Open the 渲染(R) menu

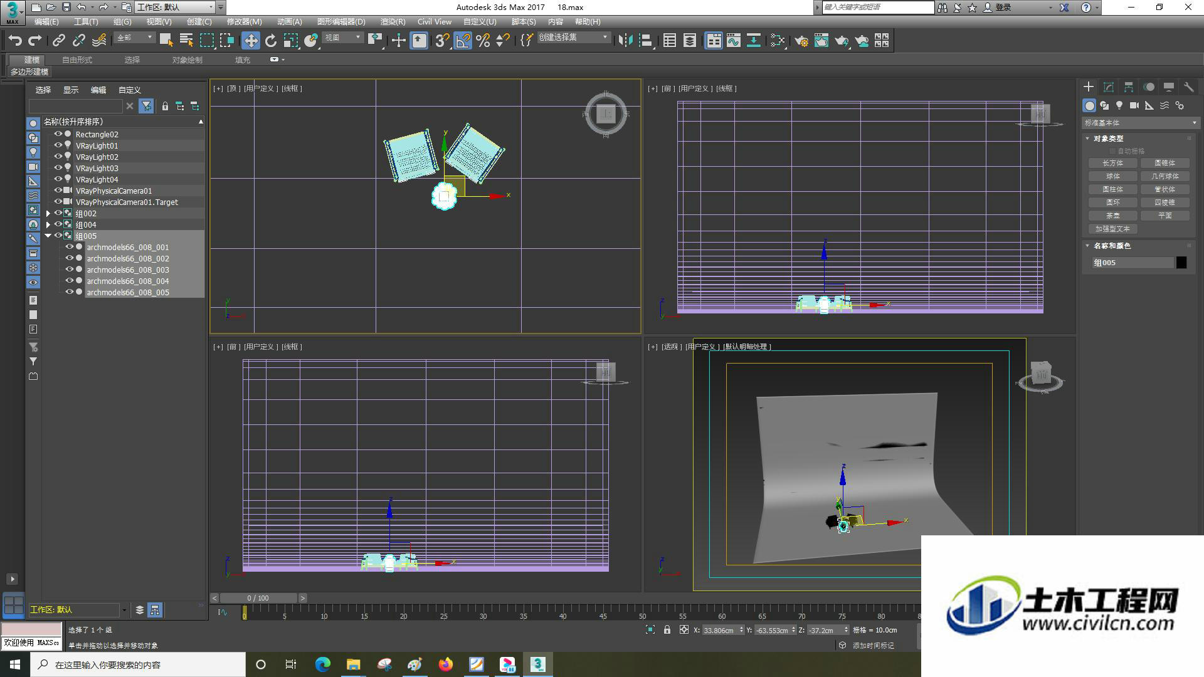click(393, 22)
